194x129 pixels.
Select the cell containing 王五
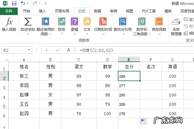coord(24,104)
